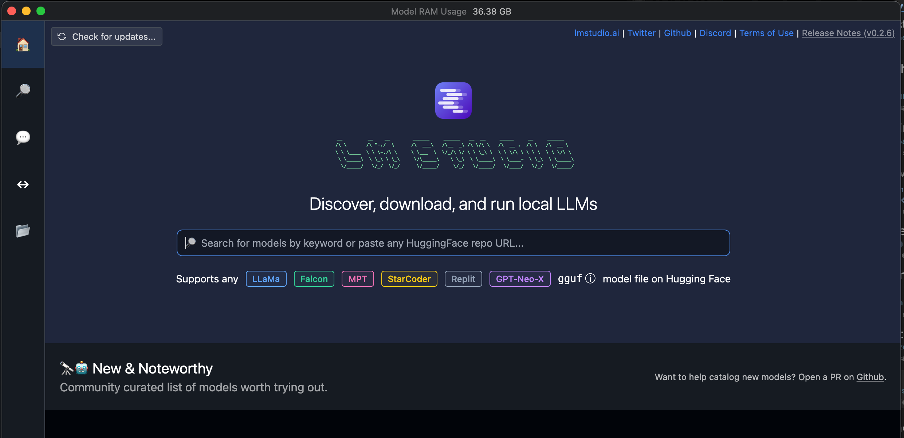
Task: Click Check for updates button
Action: (x=113, y=36)
